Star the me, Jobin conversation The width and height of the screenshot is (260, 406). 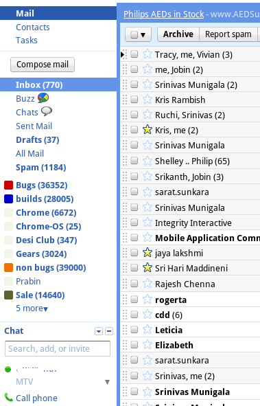click(147, 69)
